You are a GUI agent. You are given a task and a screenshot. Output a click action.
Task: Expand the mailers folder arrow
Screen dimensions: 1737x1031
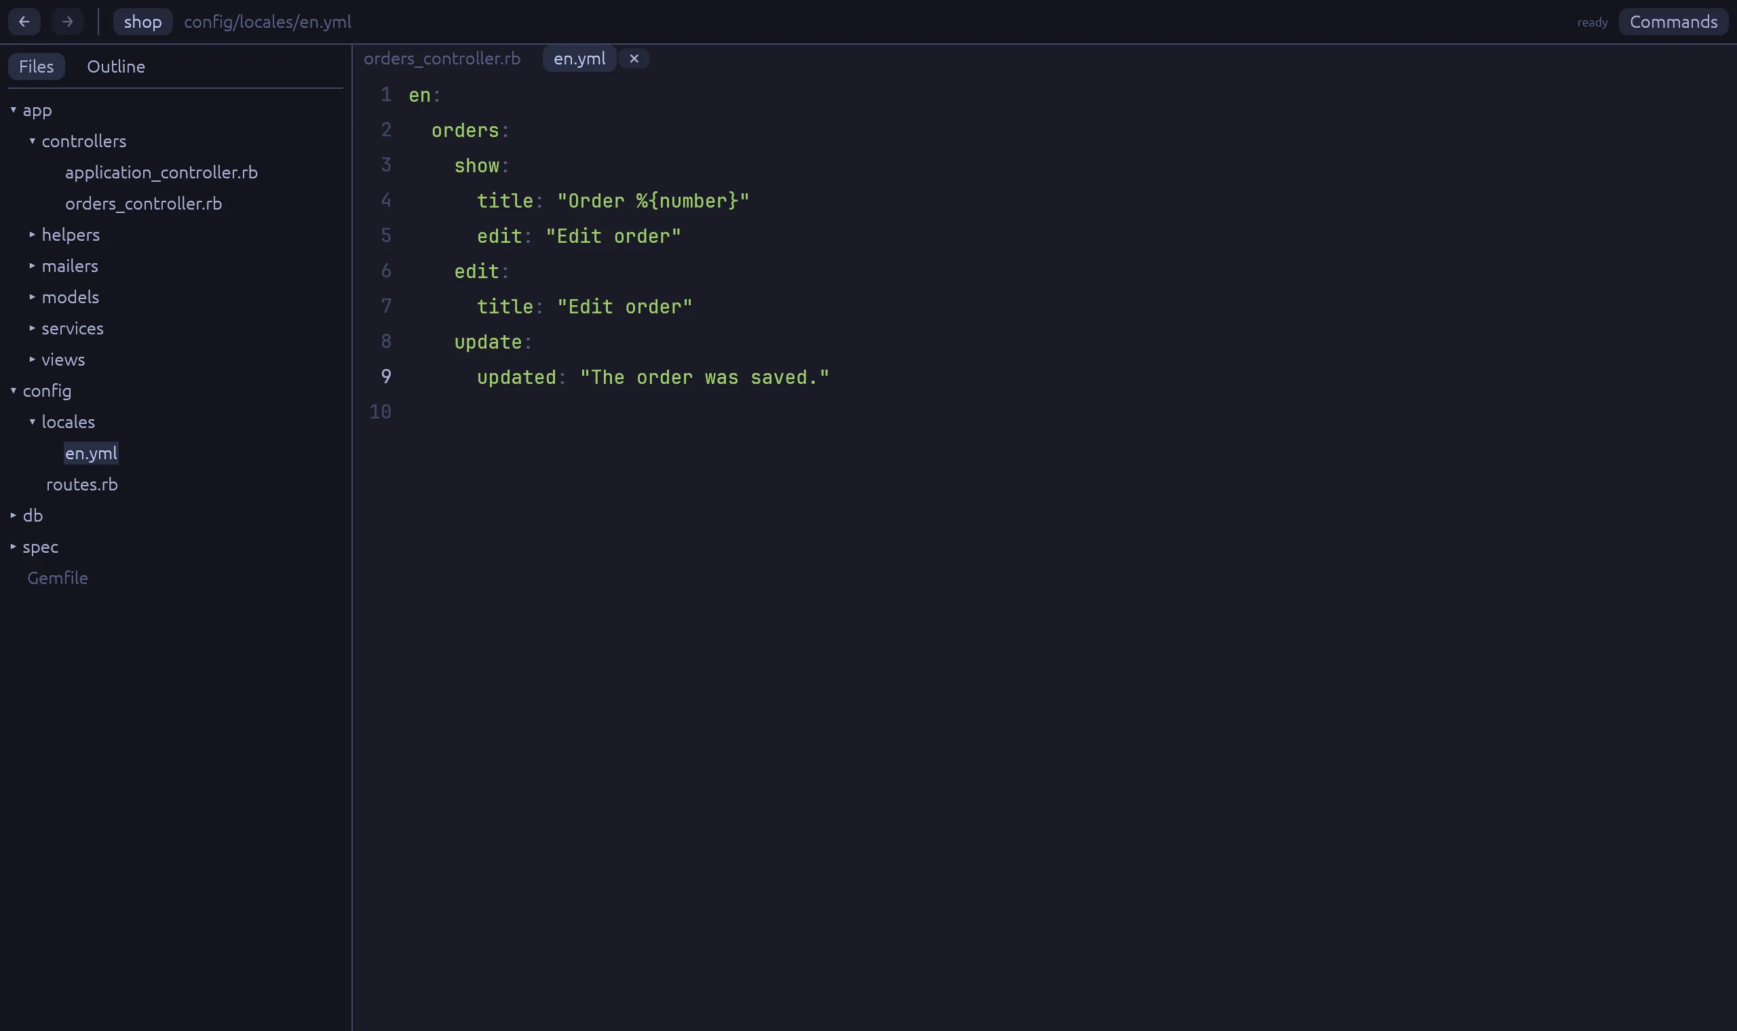pos(32,266)
